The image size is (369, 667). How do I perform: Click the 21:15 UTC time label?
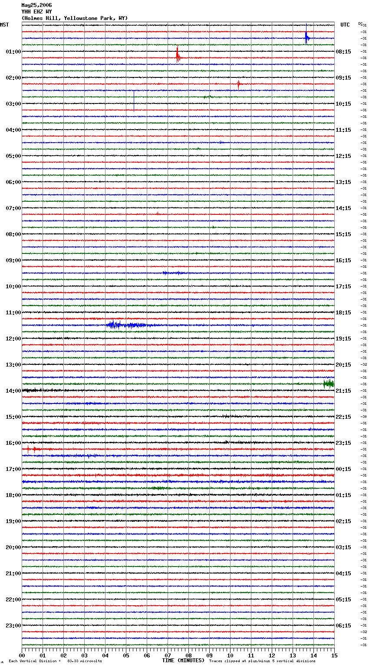(343, 391)
